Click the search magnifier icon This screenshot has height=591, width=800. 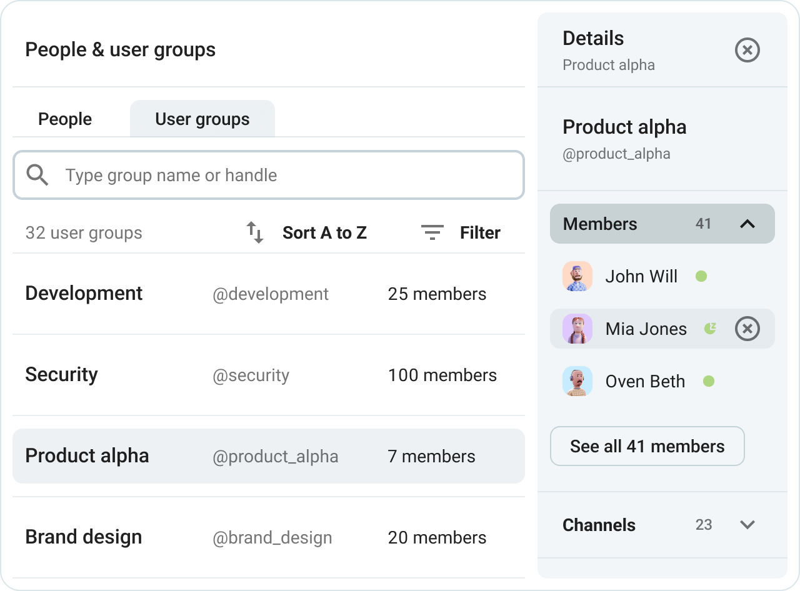point(37,175)
